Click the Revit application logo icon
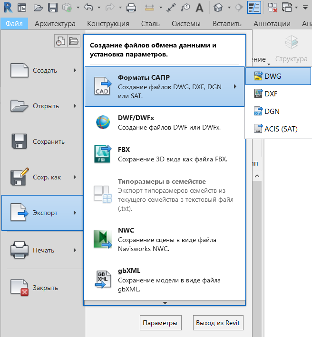 [8, 8]
